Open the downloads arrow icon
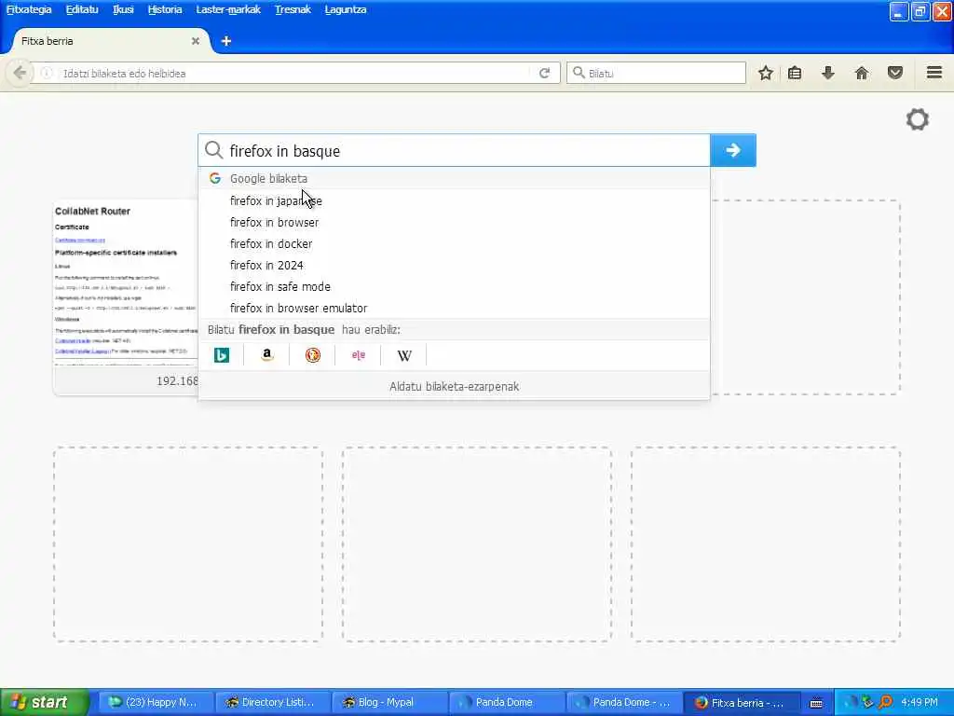Screen dimensions: 954x716 tap(827, 73)
